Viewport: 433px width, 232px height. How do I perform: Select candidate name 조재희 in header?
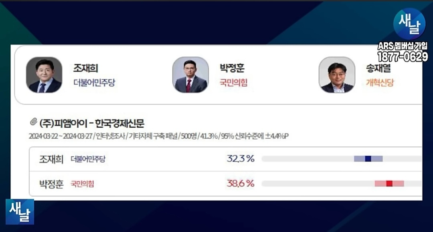86,68
